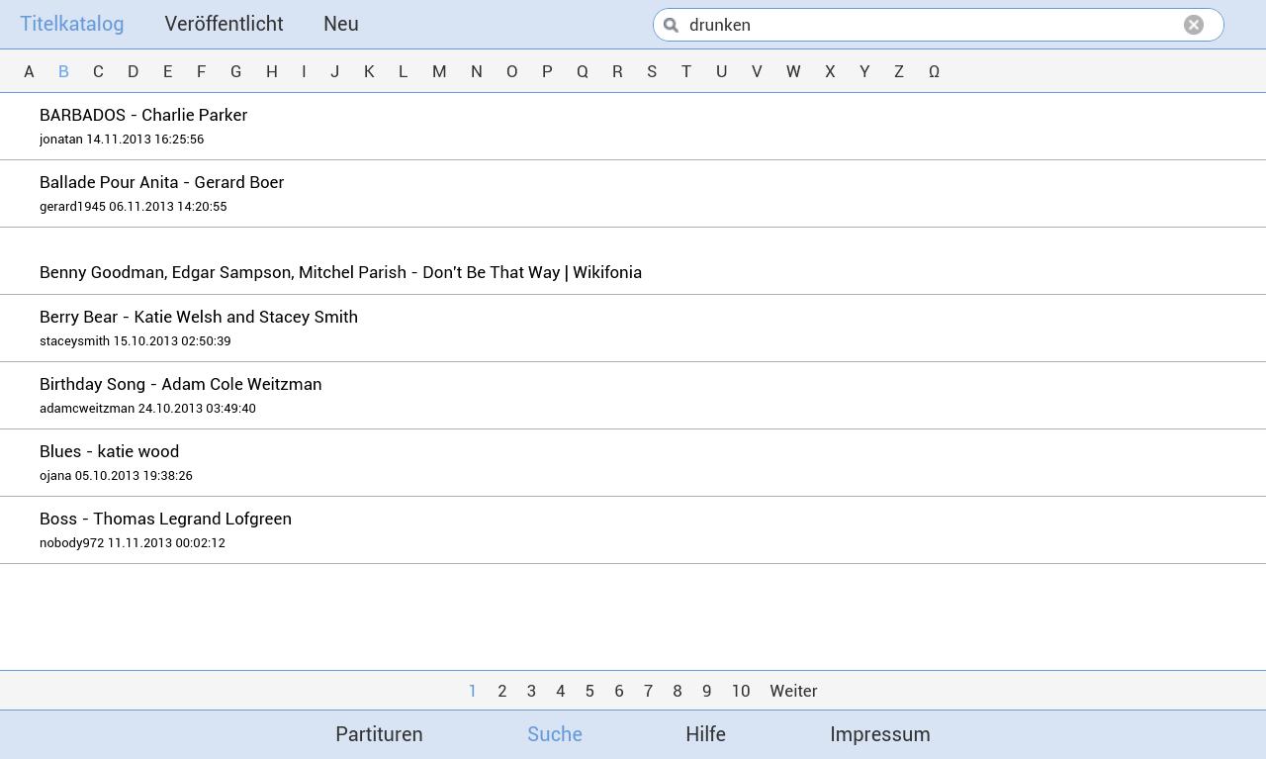Filter titles by letter C
1266x759 pixels.
pyautogui.click(x=98, y=71)
